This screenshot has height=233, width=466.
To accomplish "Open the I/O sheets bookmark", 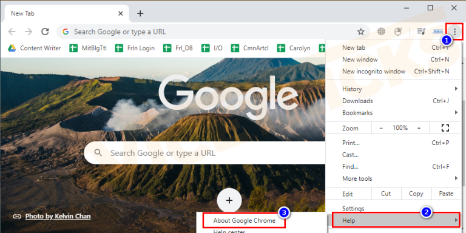I will [x=212, y=48].
